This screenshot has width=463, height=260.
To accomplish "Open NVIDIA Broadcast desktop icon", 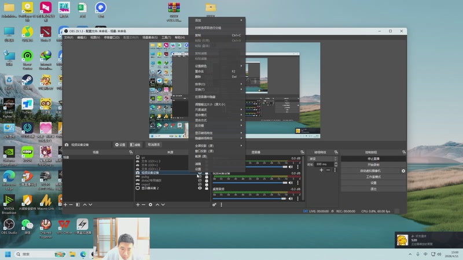I will (x=9, y=205).
